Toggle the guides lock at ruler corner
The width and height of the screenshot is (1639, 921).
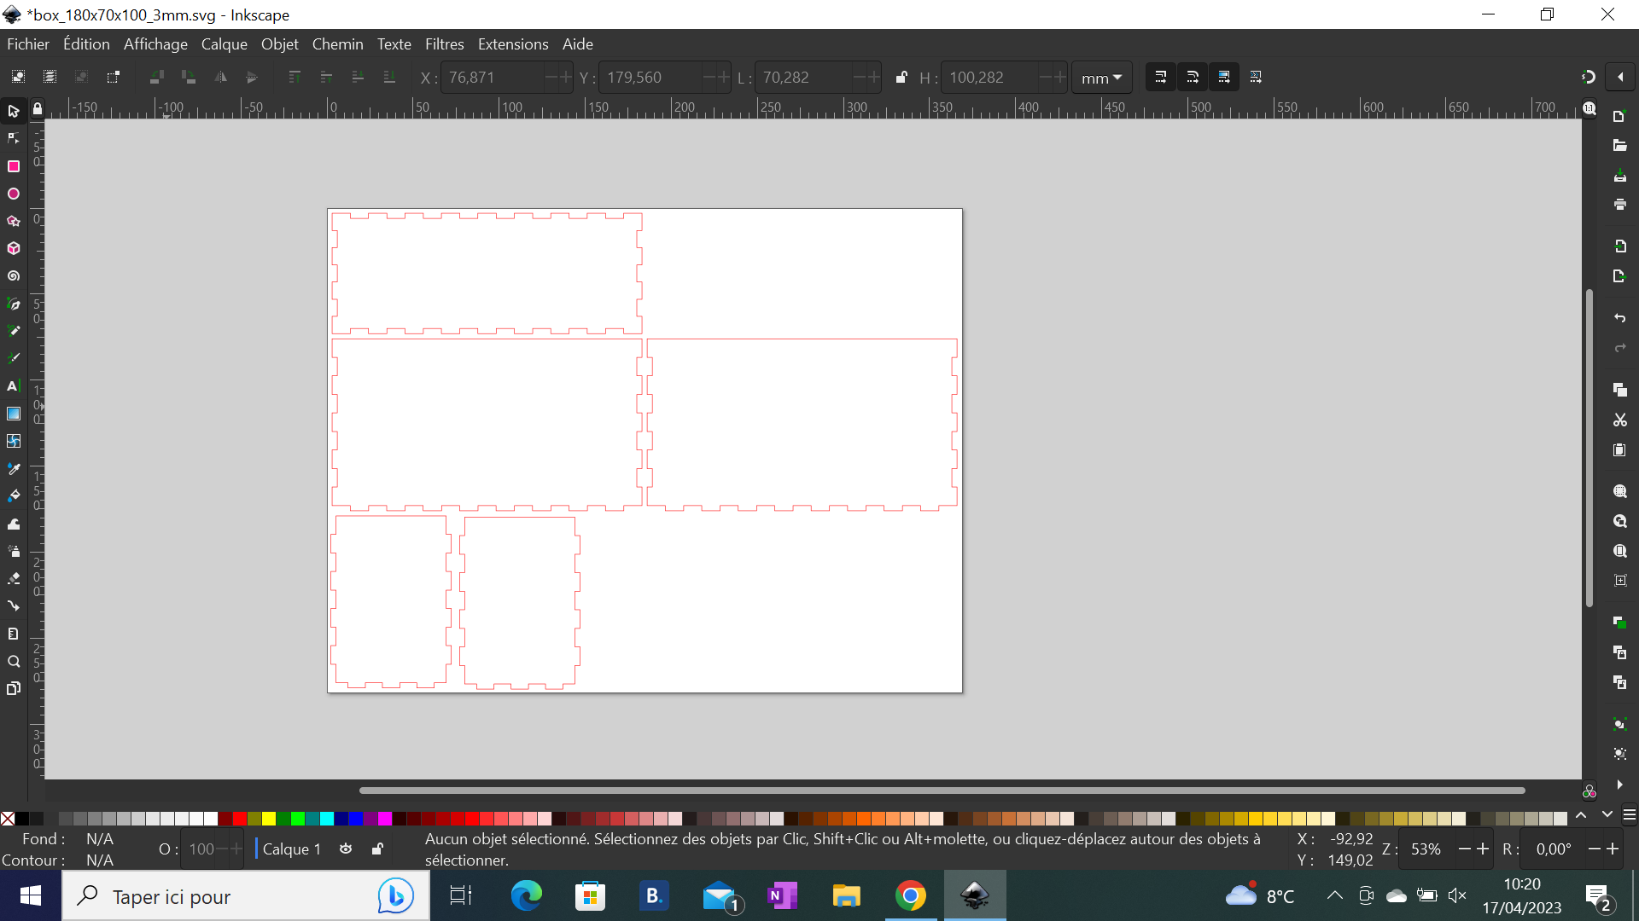(x=38, y=109)
